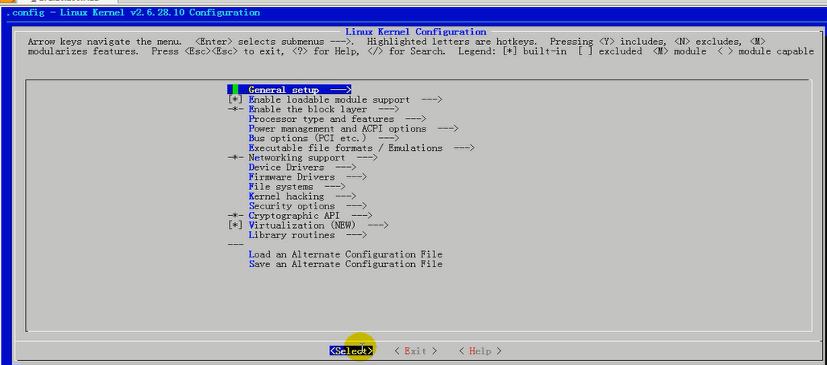Click the Help button
Viewport: 827px width, 365px height.
click(480, 351)
